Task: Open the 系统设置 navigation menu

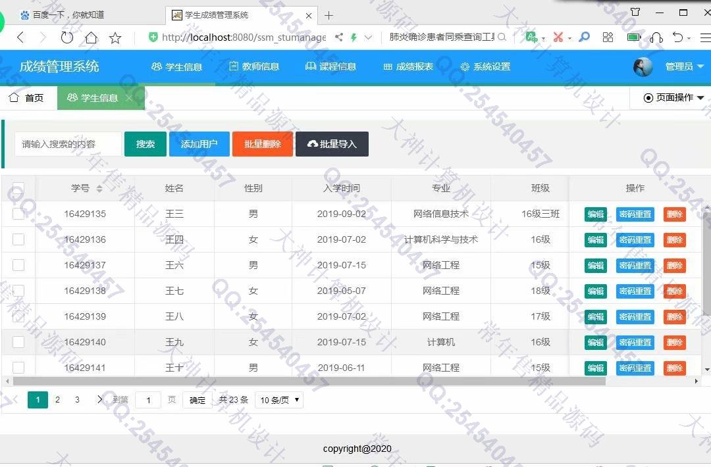Action: (485, 67)
